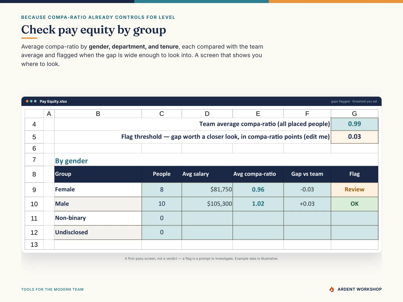This screenshot has height=302, width=403.
Task: Click the Tools for the Modern Team footer
Action: point(52,289)
